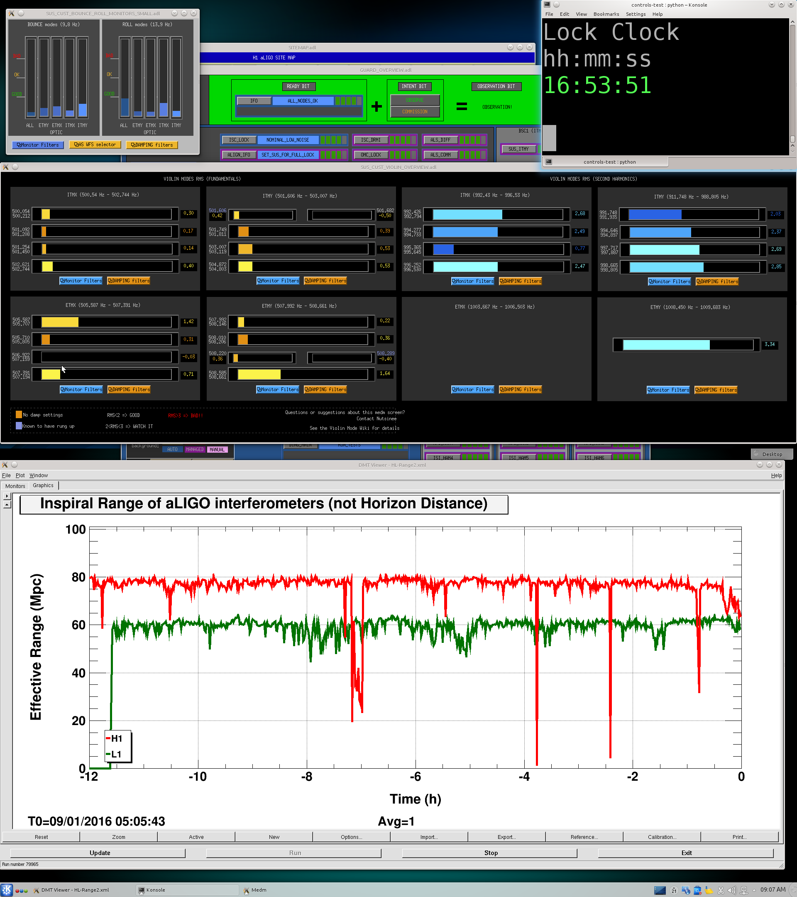The image size is (797, 897).
Task: Select the MANUAL background mode
Action: click(217, 449)
